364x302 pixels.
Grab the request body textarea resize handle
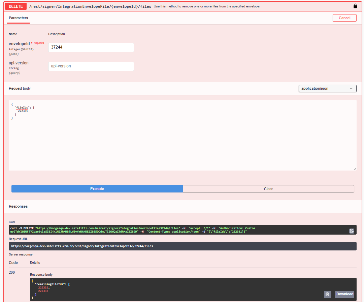point(355,169)
